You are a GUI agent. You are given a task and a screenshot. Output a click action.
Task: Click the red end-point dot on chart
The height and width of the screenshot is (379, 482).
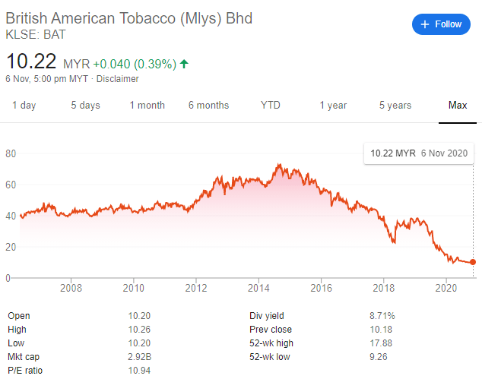click(473, 262)
